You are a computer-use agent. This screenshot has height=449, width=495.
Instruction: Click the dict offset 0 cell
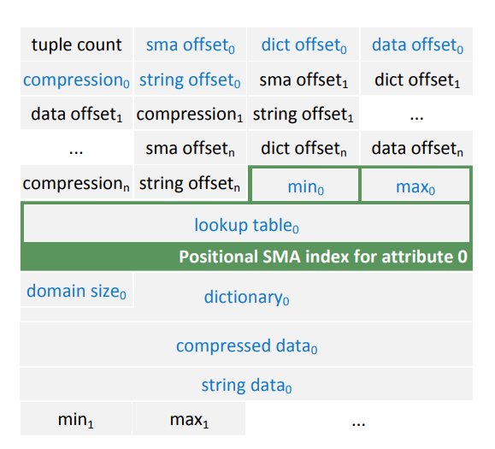[303, 44]
